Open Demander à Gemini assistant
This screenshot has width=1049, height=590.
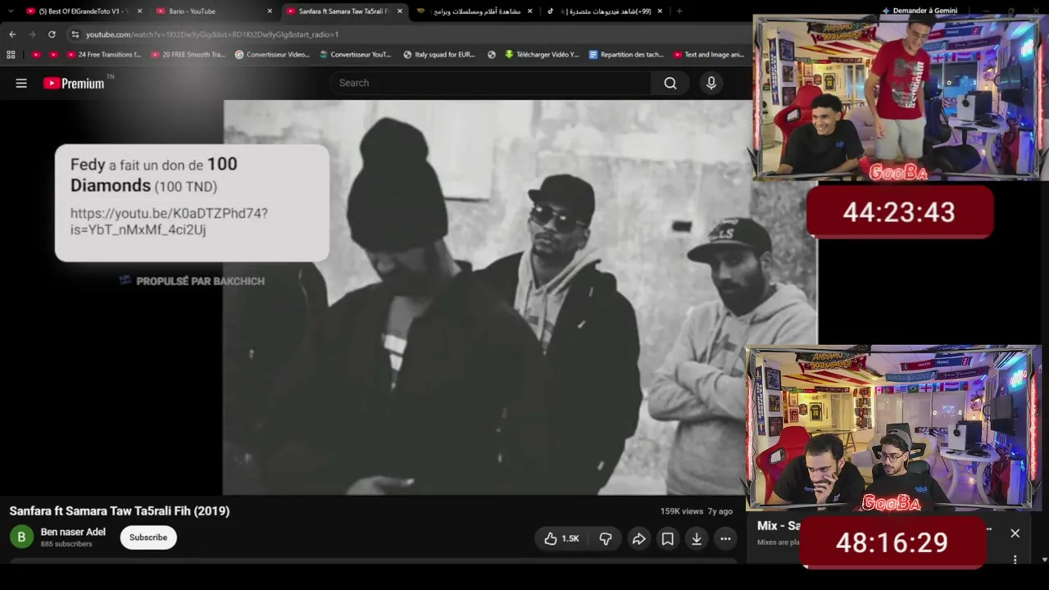[920, 11]
